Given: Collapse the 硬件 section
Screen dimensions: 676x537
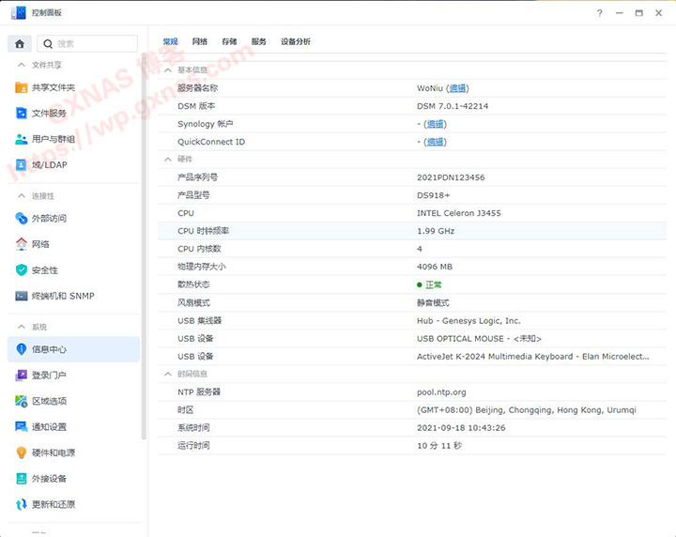Looking at the screenshot, I should (x=168, y=160).
